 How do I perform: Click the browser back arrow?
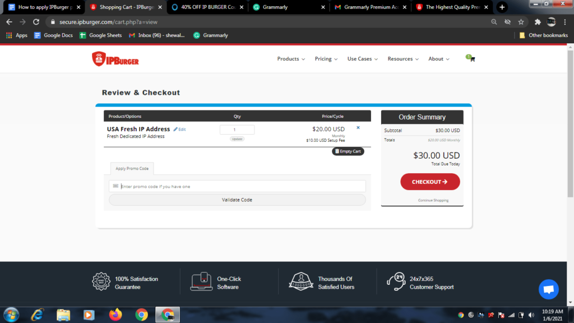[x=9, y=22]
